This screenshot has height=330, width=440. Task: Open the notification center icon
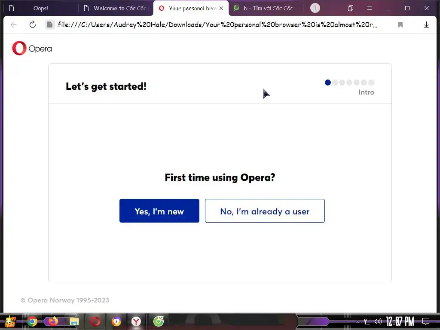click(x=426, y=321)
